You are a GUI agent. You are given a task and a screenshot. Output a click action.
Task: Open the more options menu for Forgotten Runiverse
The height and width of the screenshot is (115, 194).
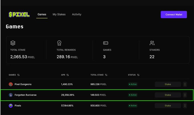point(185,95)
